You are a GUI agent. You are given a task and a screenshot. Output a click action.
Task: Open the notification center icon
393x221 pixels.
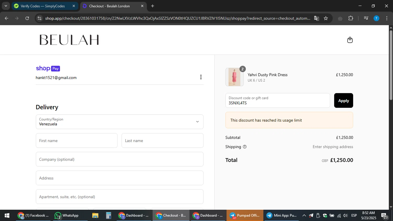[x=385, y=216]
